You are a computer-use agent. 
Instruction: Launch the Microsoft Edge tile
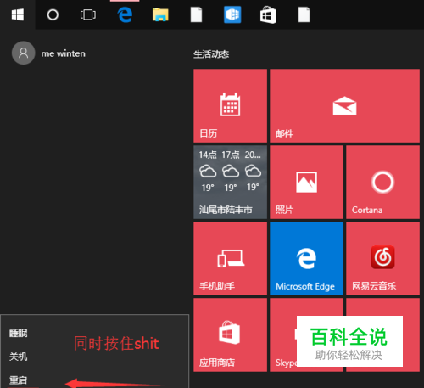(x=306, y=258)
